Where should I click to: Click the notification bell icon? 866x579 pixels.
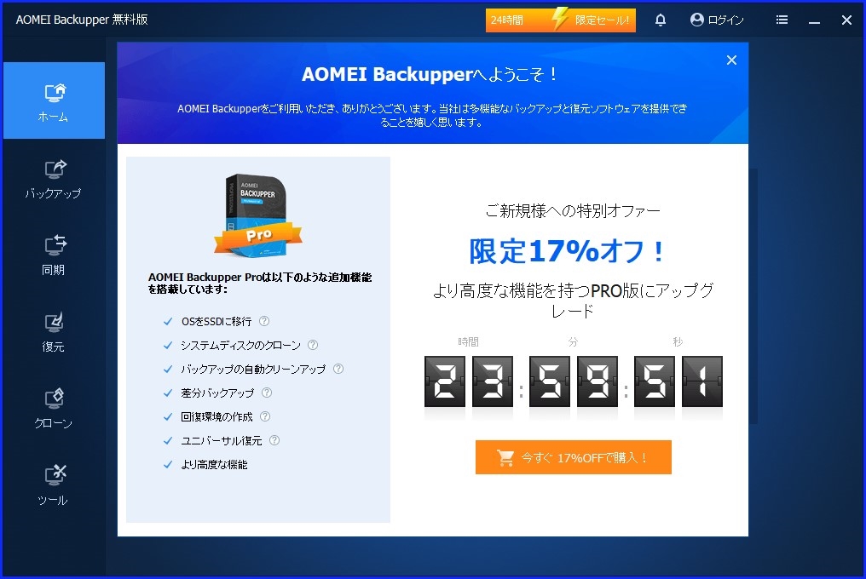(x=660, y=20)
